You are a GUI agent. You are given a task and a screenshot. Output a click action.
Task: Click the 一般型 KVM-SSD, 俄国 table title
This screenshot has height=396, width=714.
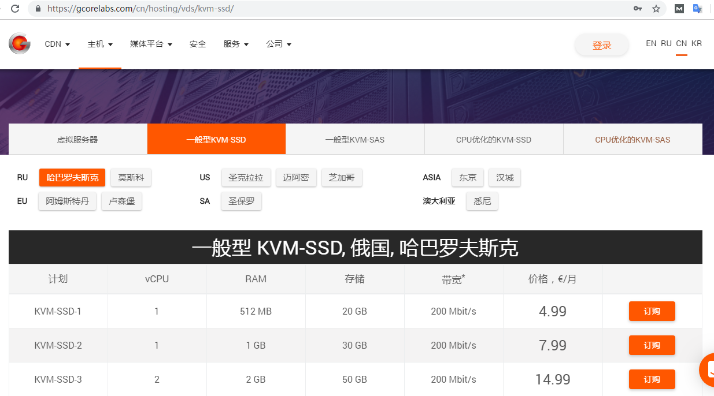point(356,248)
